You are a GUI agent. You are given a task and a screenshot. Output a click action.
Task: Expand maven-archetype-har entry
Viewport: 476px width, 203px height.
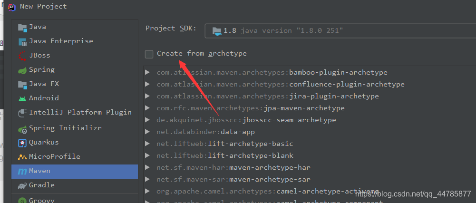[x=147, y=167]
